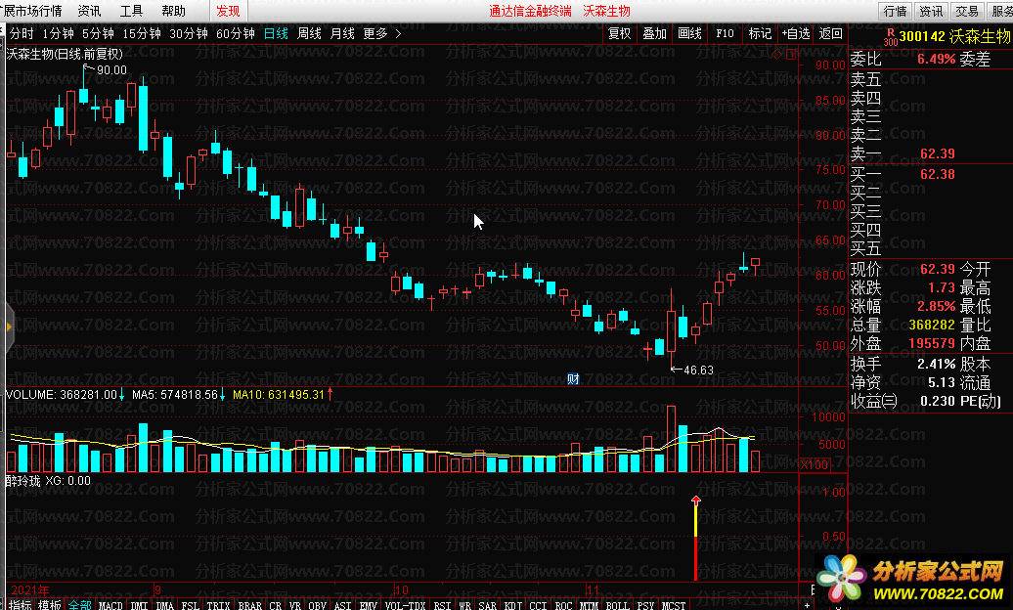1013x610 pixels.
Task: Select the 月线 monthly period
Action: 342,33
